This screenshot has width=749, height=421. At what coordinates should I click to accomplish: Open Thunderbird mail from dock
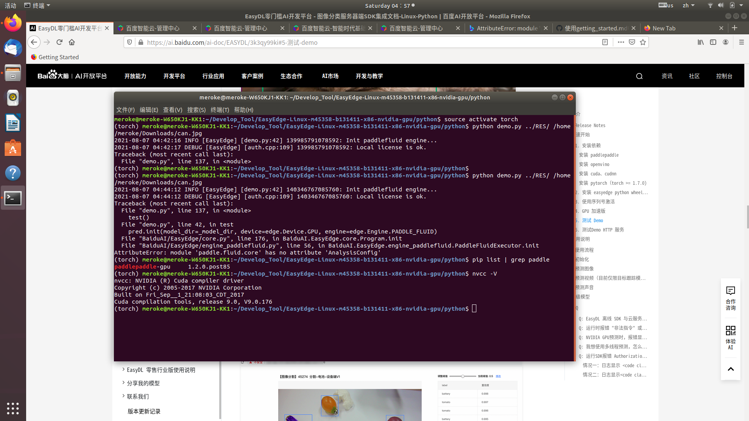13,48
